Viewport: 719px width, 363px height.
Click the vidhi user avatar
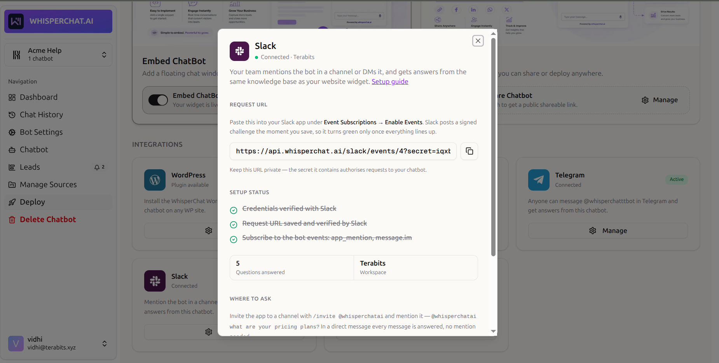(16, 344)
